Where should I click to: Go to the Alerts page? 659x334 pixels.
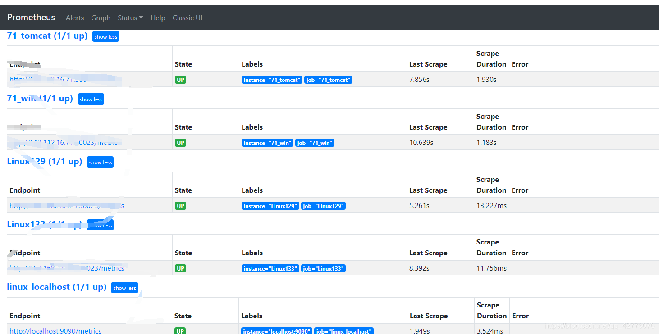75,18
